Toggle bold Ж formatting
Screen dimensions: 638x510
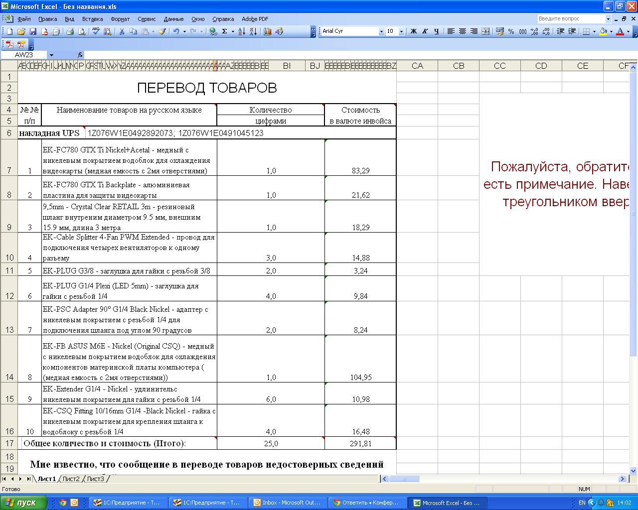click(x=413, y=31)
